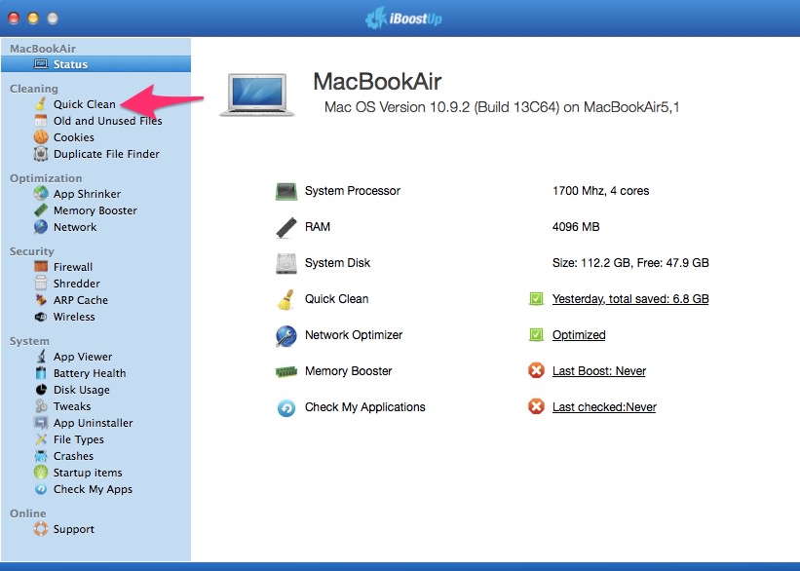Click the Network Optimizer wrench-globe icon
This screenshot has width=800, height=571.
click(286, 336)
